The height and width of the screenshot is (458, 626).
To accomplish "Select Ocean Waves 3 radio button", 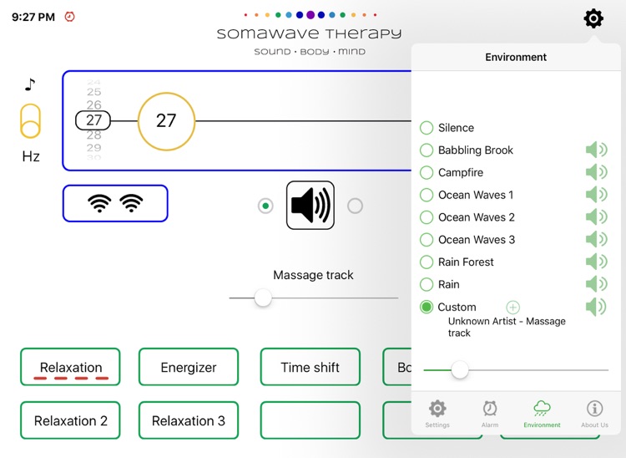I will coord(427,240).
